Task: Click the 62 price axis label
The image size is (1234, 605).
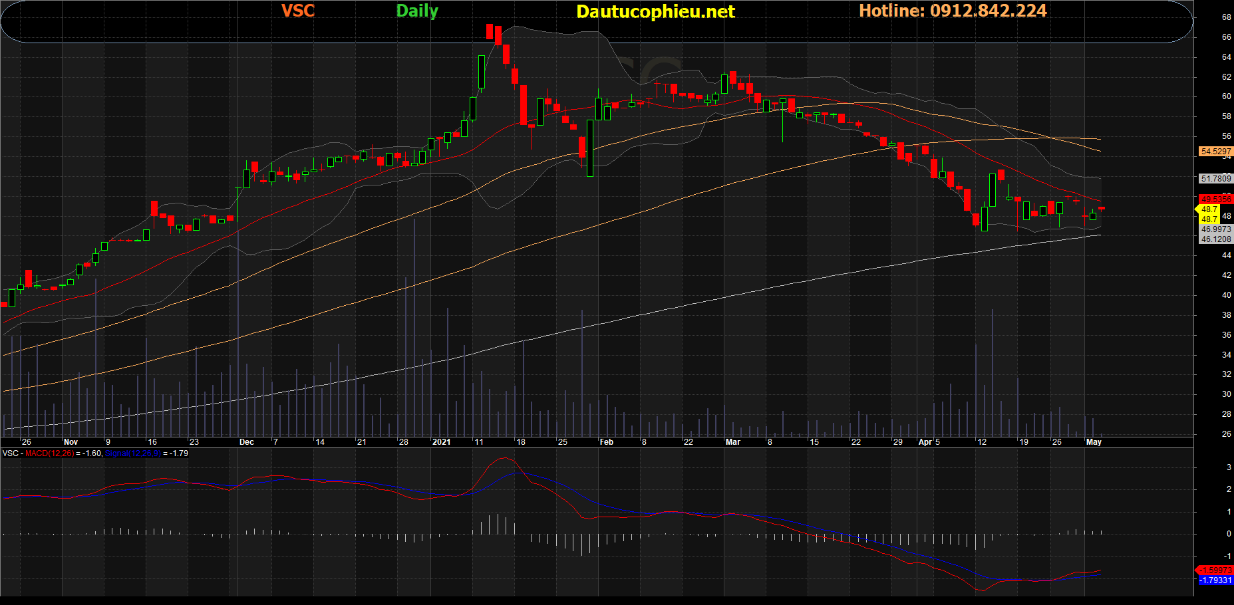Action: [x=1227, y=77]
